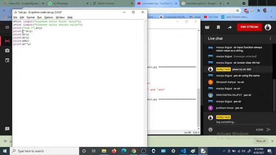Open Task View on taskbar
This screenshot has height=155, width=276.
point(94,151)
